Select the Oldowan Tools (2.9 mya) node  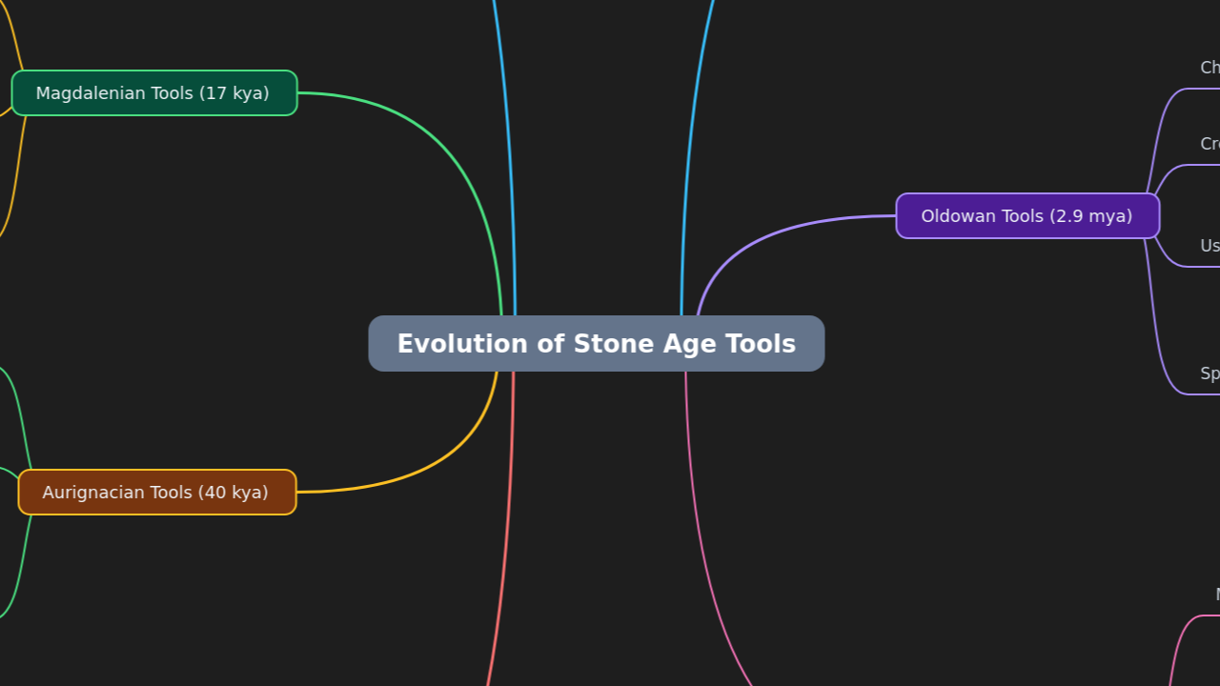[x=1027, y=216]
